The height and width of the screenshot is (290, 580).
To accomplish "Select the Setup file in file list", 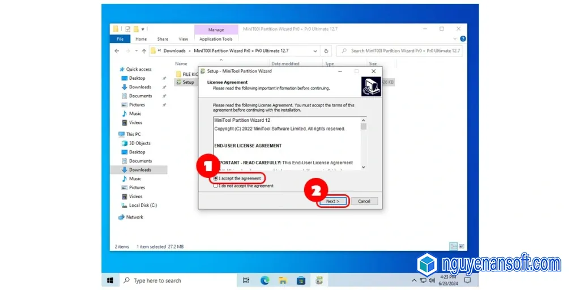I will [185, 82].
